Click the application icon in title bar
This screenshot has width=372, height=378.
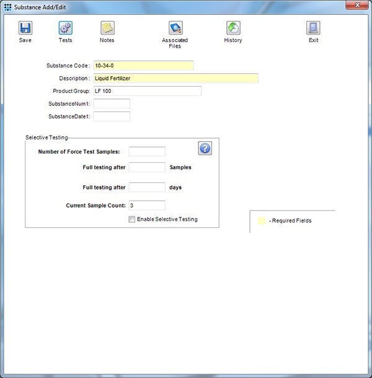point(7,6)
